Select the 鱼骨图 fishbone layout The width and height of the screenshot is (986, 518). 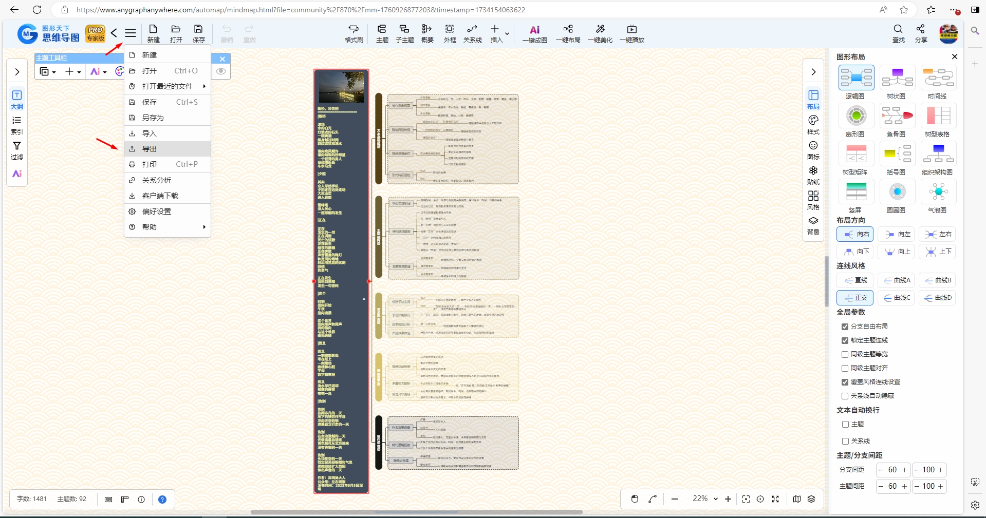[897, 116]
